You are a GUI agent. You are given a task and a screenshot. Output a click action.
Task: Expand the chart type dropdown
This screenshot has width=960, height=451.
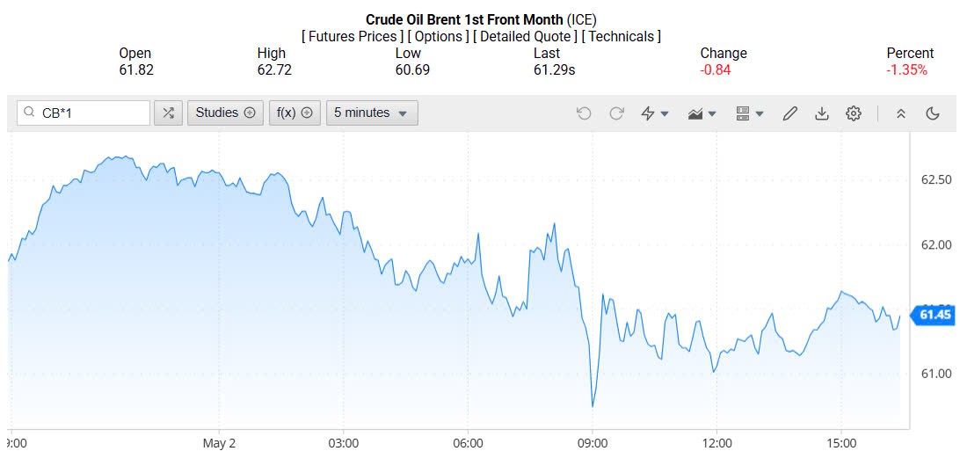point(702,113)
